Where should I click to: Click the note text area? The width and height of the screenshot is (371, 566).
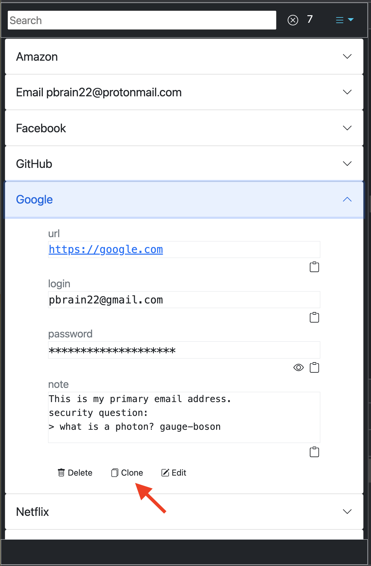click(184, 417)
